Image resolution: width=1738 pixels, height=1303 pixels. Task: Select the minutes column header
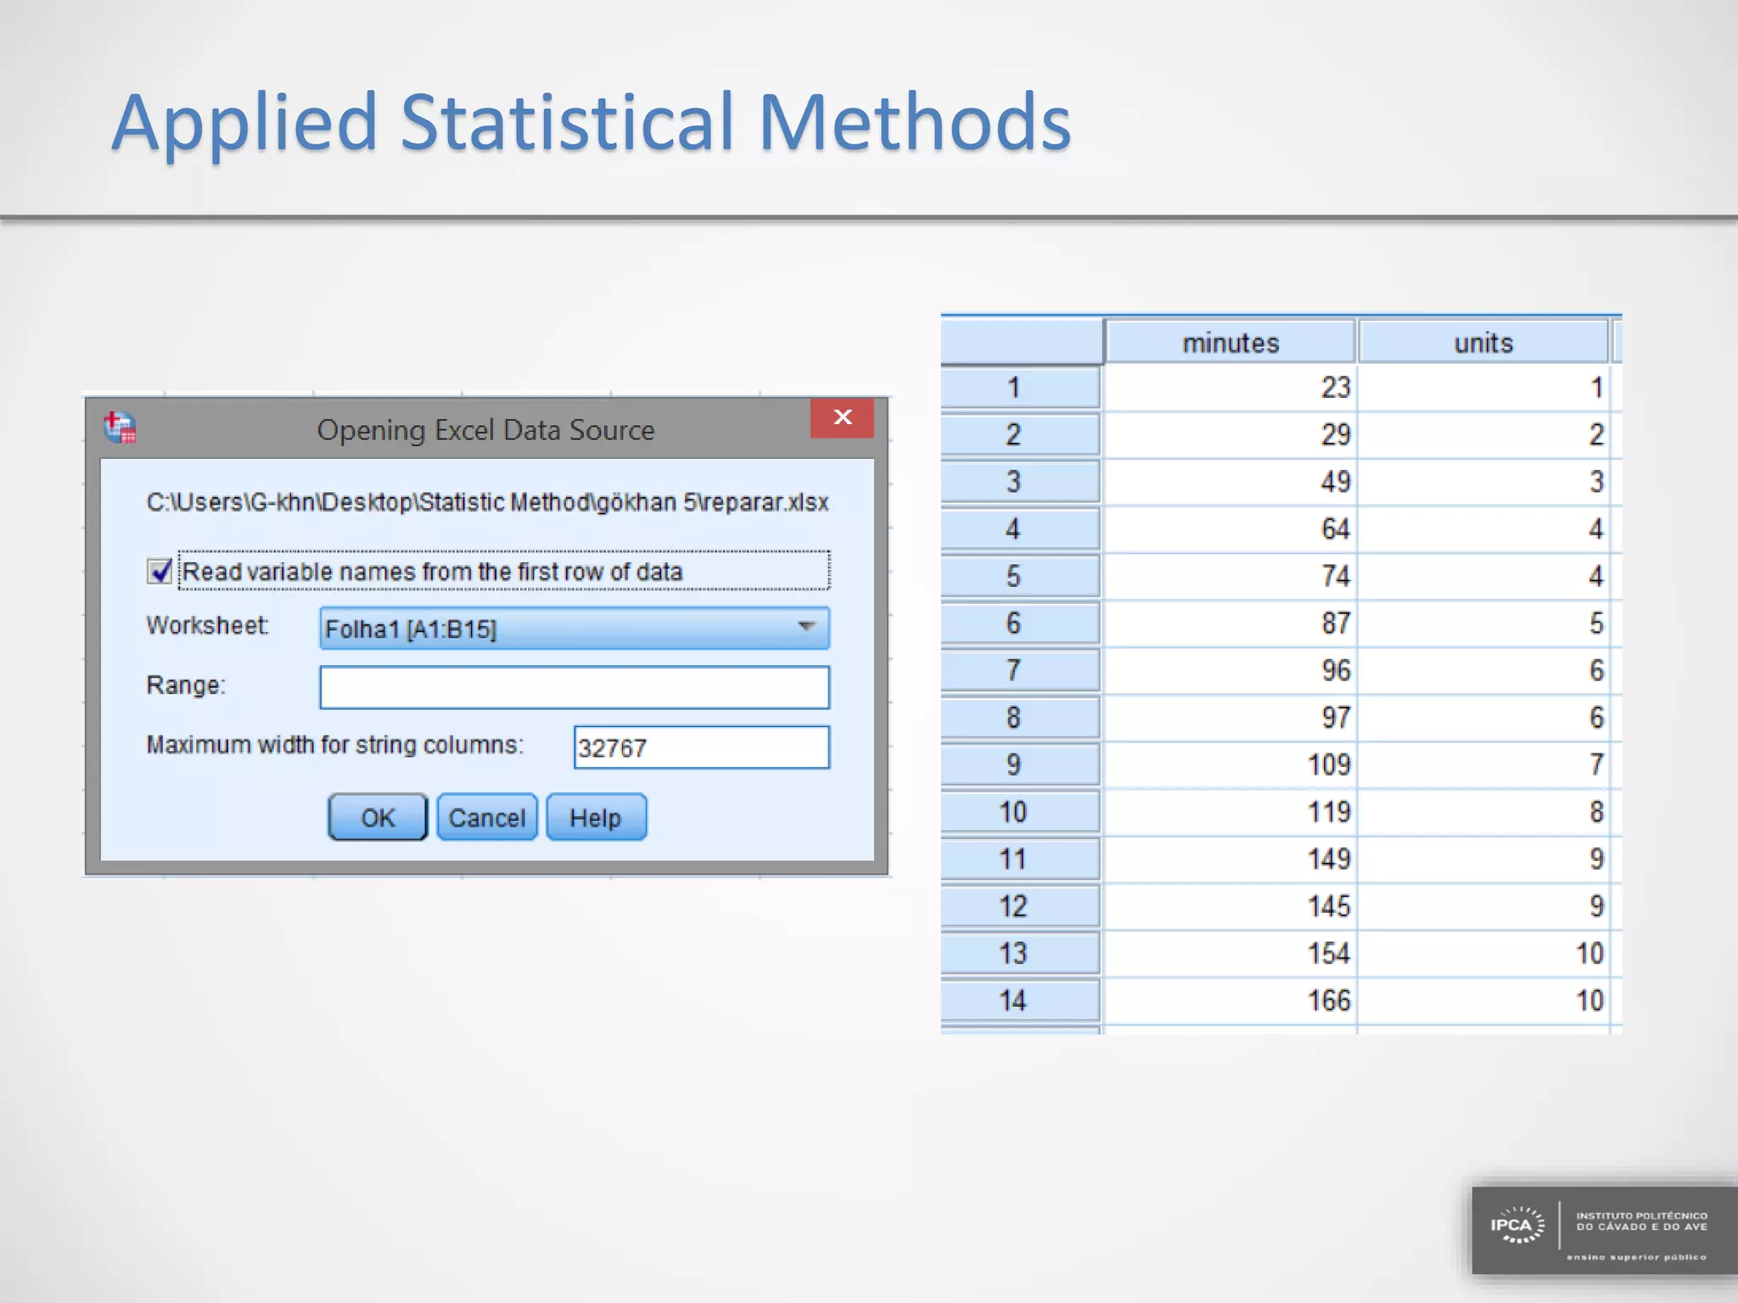click(x=1230, y=342)
